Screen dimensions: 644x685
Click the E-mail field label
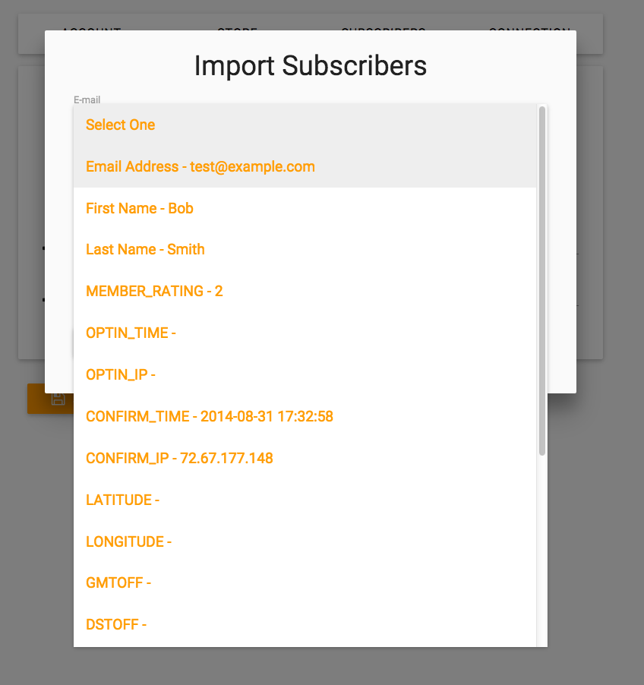(87, 99)
